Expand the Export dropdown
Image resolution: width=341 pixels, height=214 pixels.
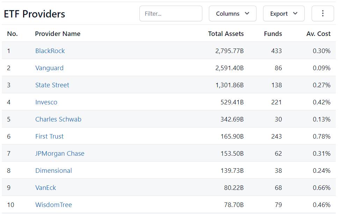point(284,14)
